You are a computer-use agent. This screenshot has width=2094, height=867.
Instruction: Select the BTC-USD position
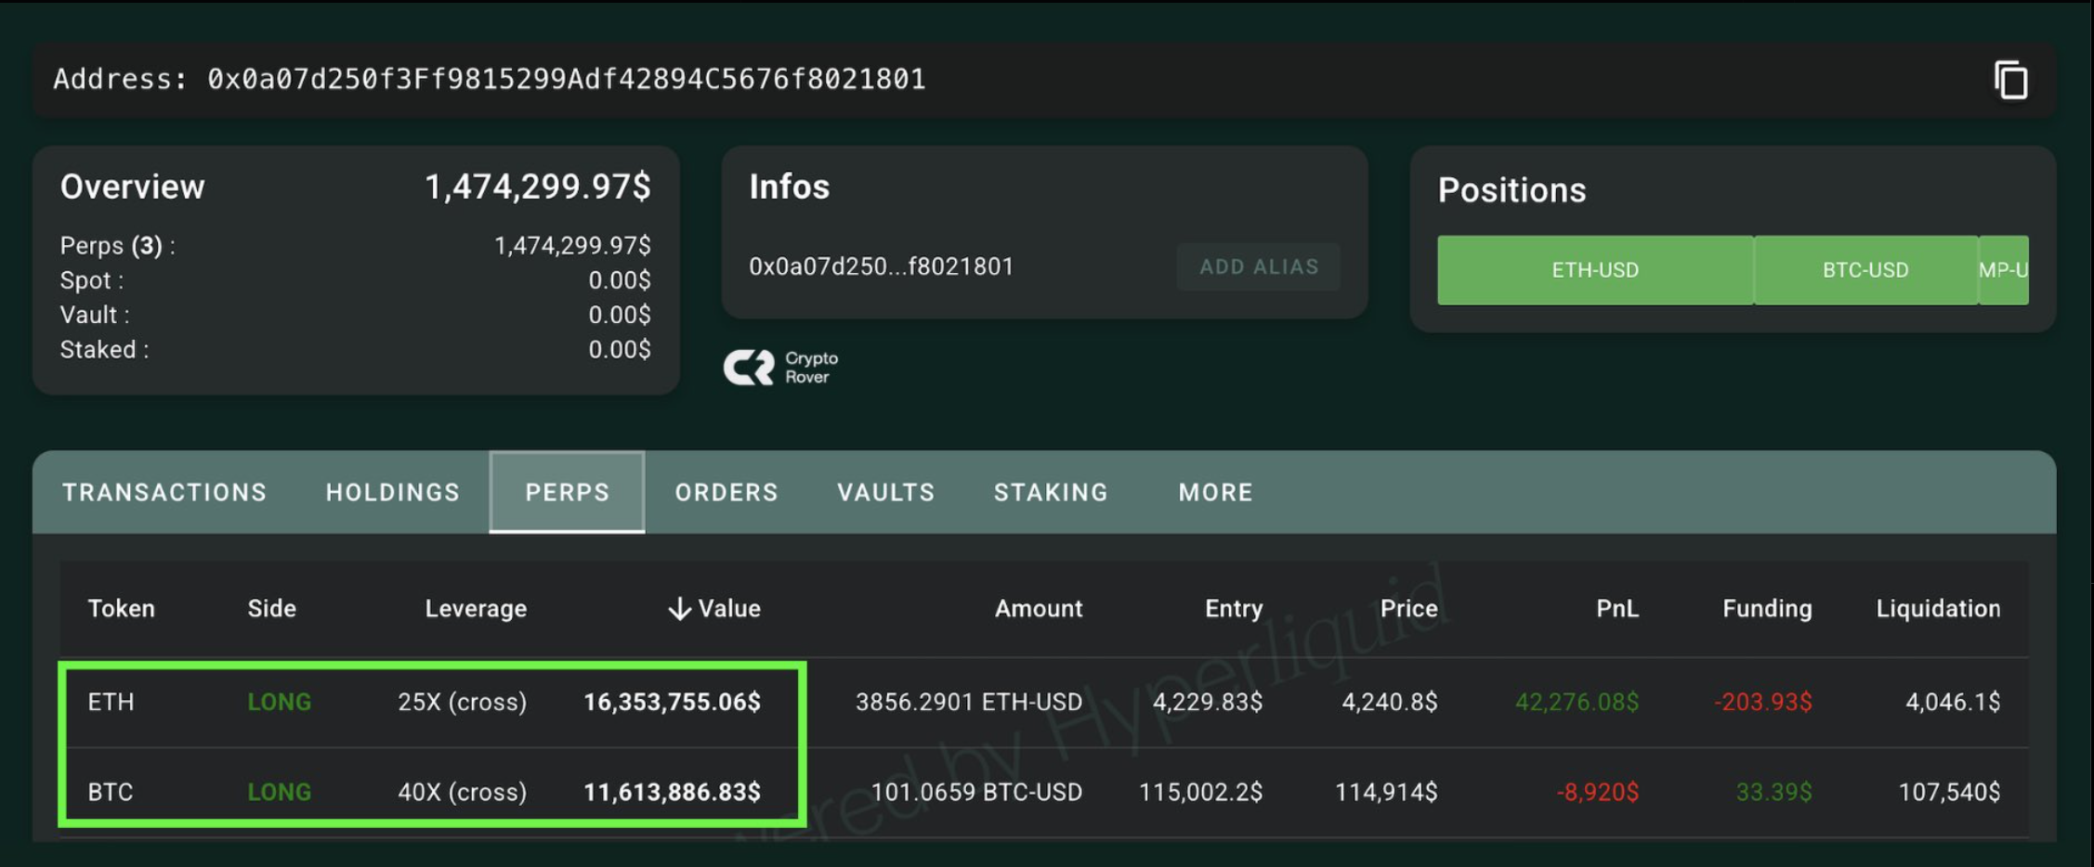(x=1865, y=270)
